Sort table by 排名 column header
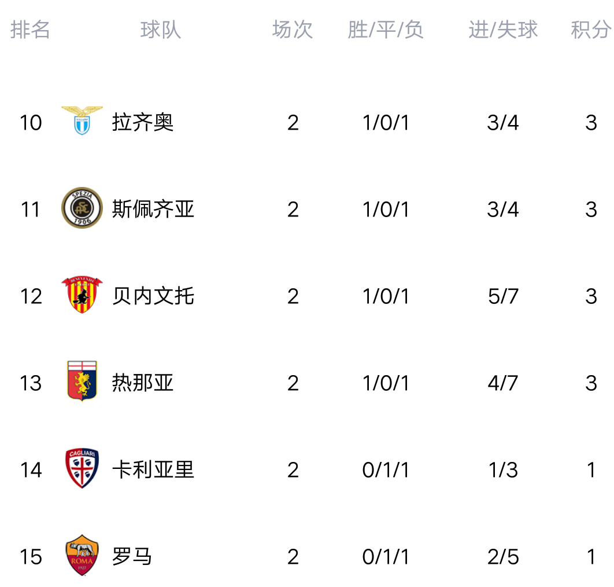Viewport: 614px width, 587px height. click(x=30, y=30)
